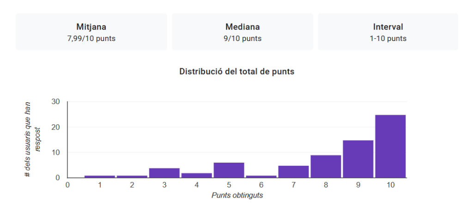Screen dimensions: 473x205
Task: Click the 'Distribució del total de punts' title
Action: click(x=236, y=71)
